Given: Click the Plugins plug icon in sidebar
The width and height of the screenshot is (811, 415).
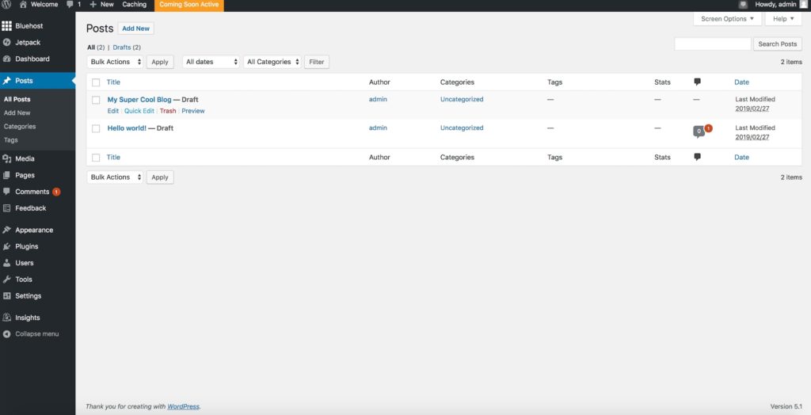Looking at the screenshot, I should pos(6,246).
